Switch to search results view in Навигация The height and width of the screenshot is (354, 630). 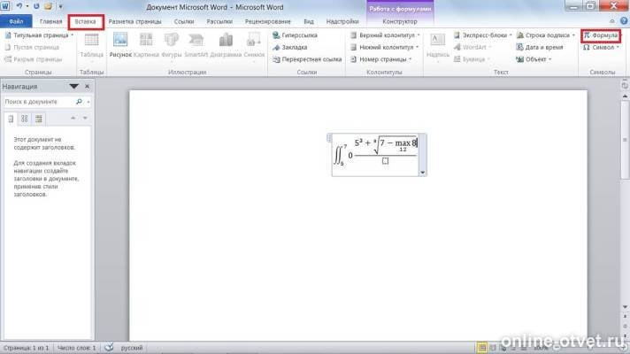39,119
